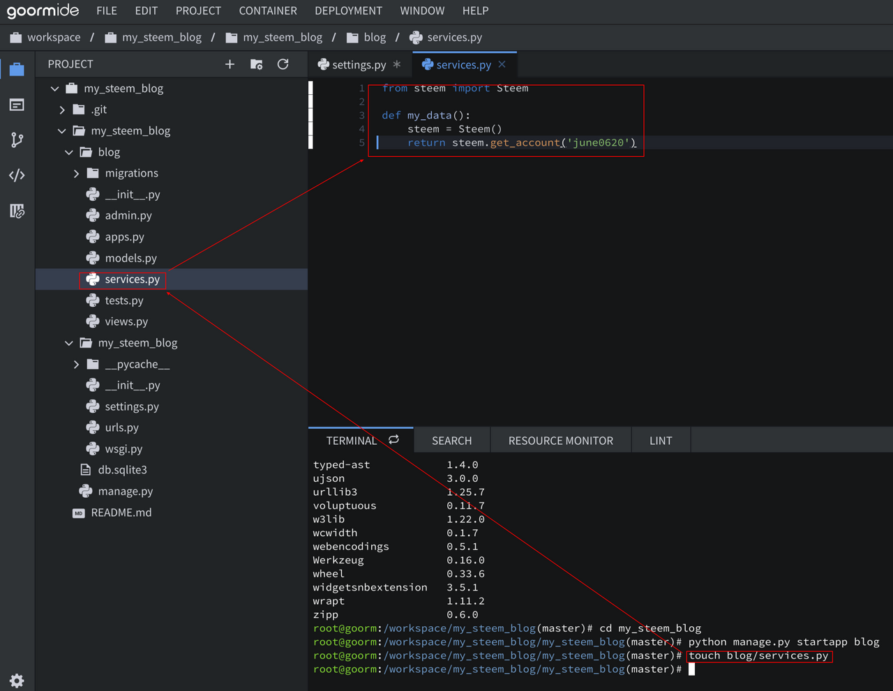
Task: Click the folder settings icon in project panel
Action: [x=256, y=64]
